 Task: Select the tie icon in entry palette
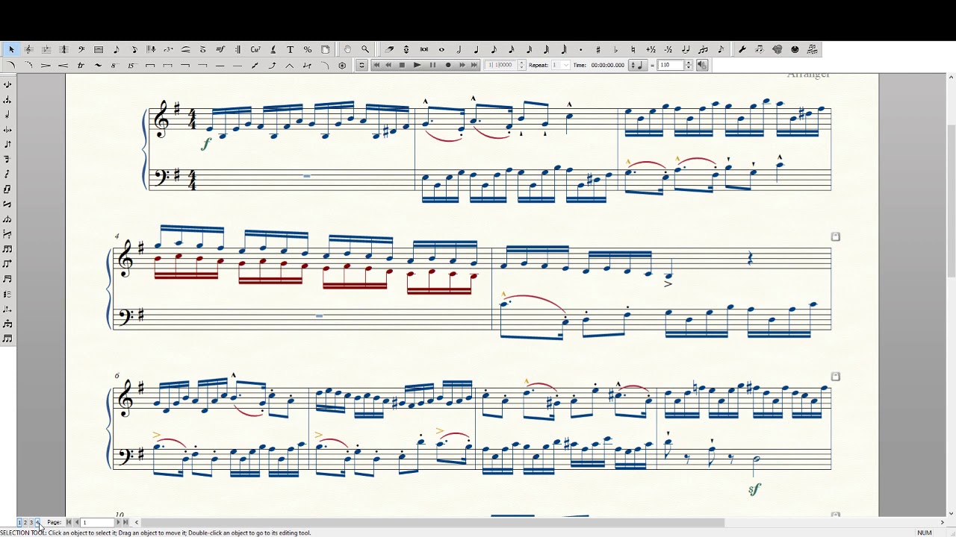685,49
